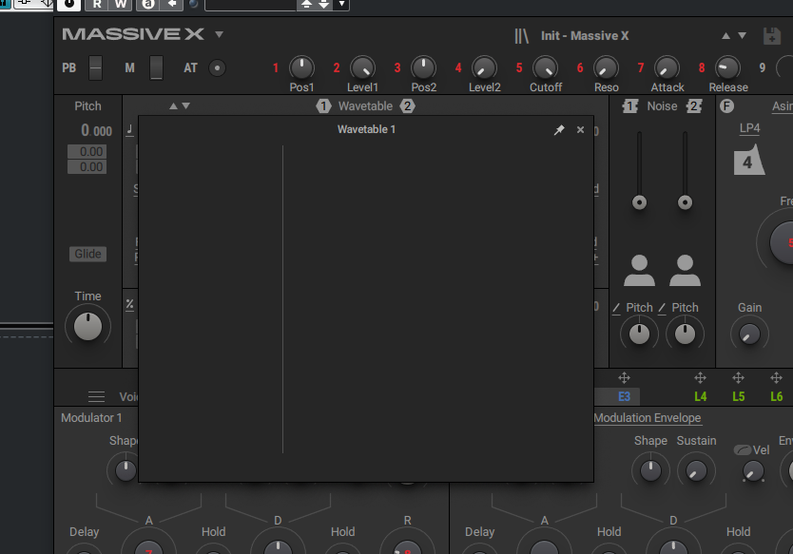
Task: Click the host circled 'a' toolbar button
Action: point(148,5)
